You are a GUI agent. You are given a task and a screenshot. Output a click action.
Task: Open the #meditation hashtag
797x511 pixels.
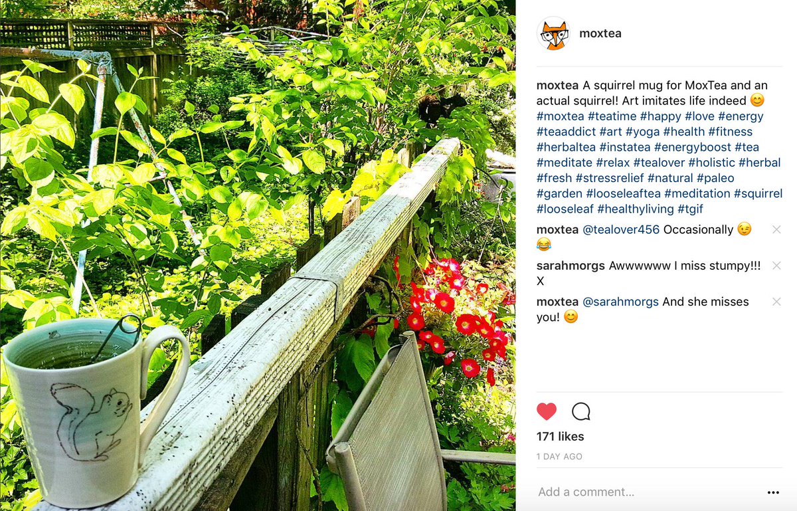pyautogui.click(x=697, y=193)
